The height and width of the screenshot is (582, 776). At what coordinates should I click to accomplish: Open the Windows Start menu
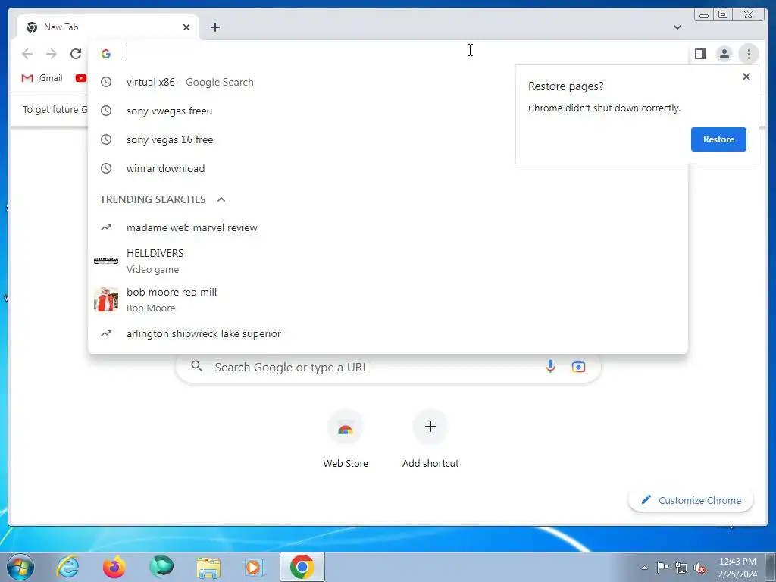(20, 567)
